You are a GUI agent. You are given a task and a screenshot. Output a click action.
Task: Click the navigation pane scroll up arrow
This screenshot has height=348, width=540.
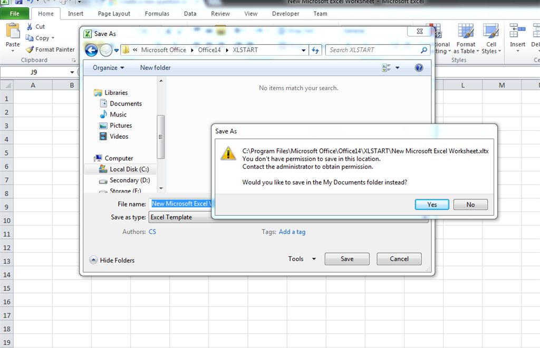(x=161, y=81)
